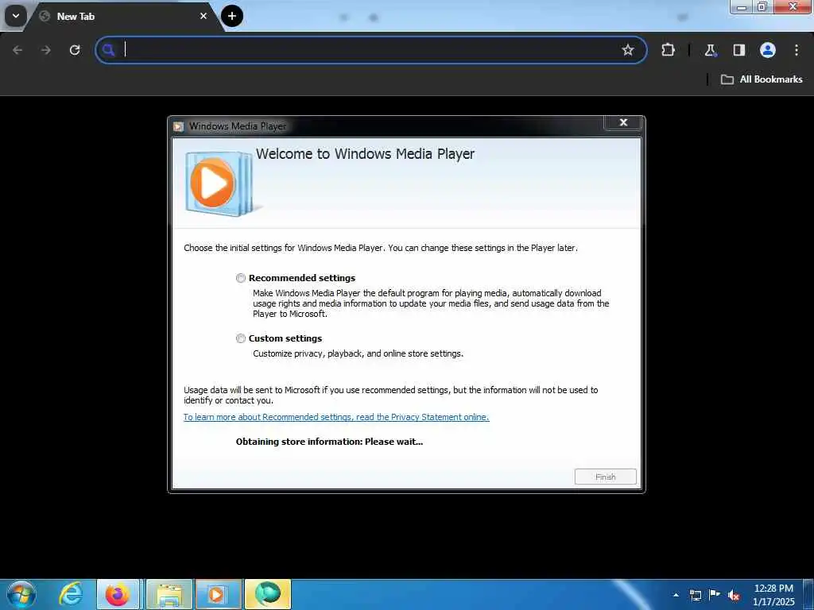Click the Media Player title bar icon
Image resolution: width=814 pixels, height=610 pixels.
pos(179,126)
